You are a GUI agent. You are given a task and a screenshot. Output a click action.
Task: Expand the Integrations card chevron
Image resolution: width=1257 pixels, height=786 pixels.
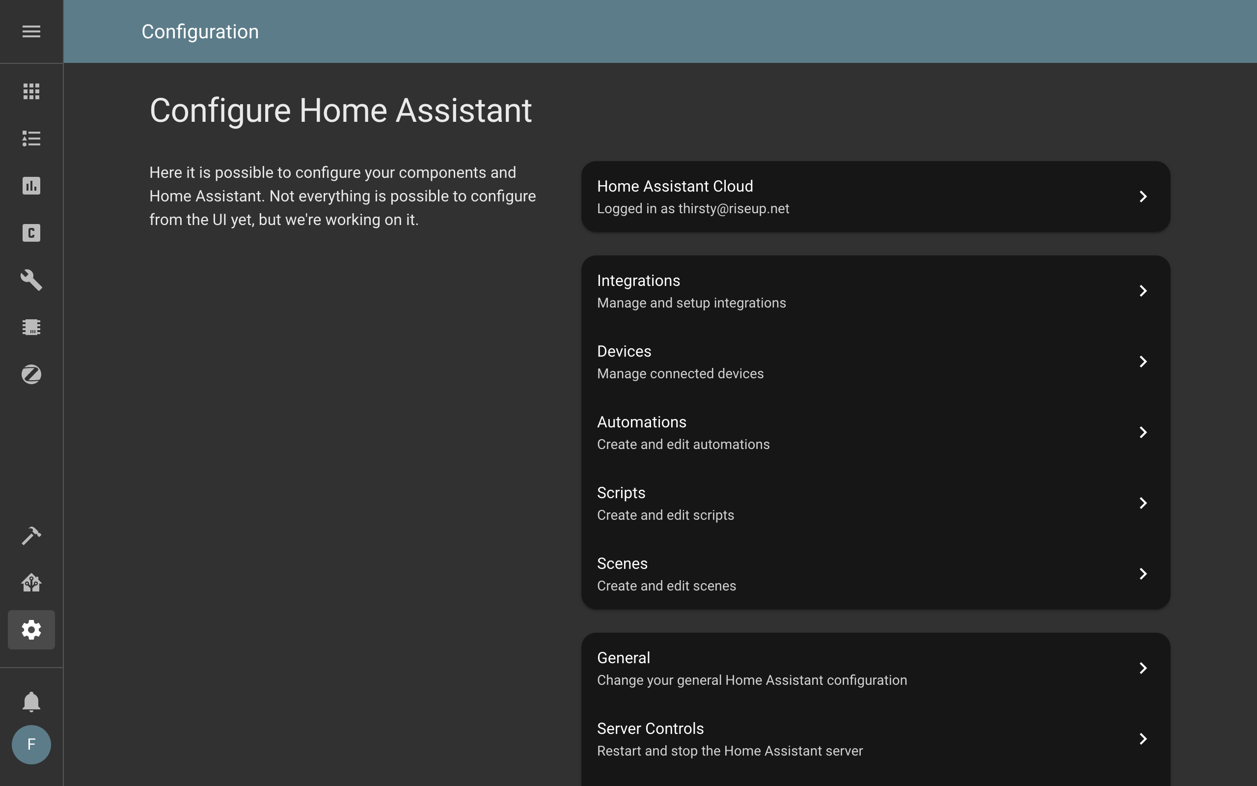click(1143, 291)
